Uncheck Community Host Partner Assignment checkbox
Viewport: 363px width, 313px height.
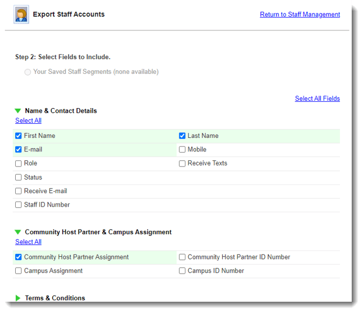[19, 257]
